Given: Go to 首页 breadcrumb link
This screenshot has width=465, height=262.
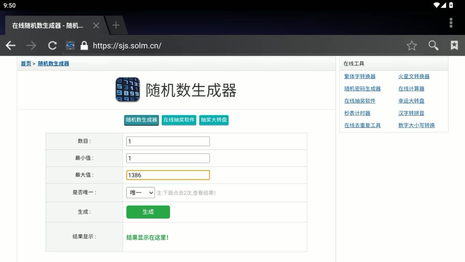Looking at the screenshot, I should (x=26, y=64).
